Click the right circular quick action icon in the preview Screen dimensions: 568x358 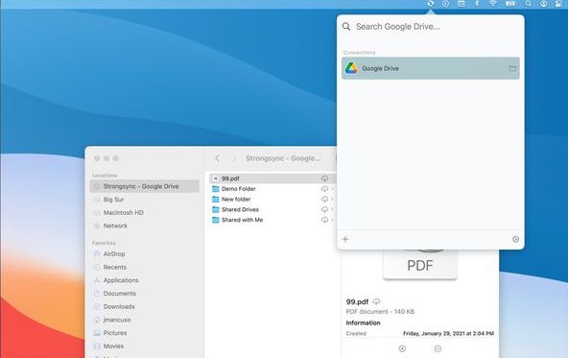438,348
